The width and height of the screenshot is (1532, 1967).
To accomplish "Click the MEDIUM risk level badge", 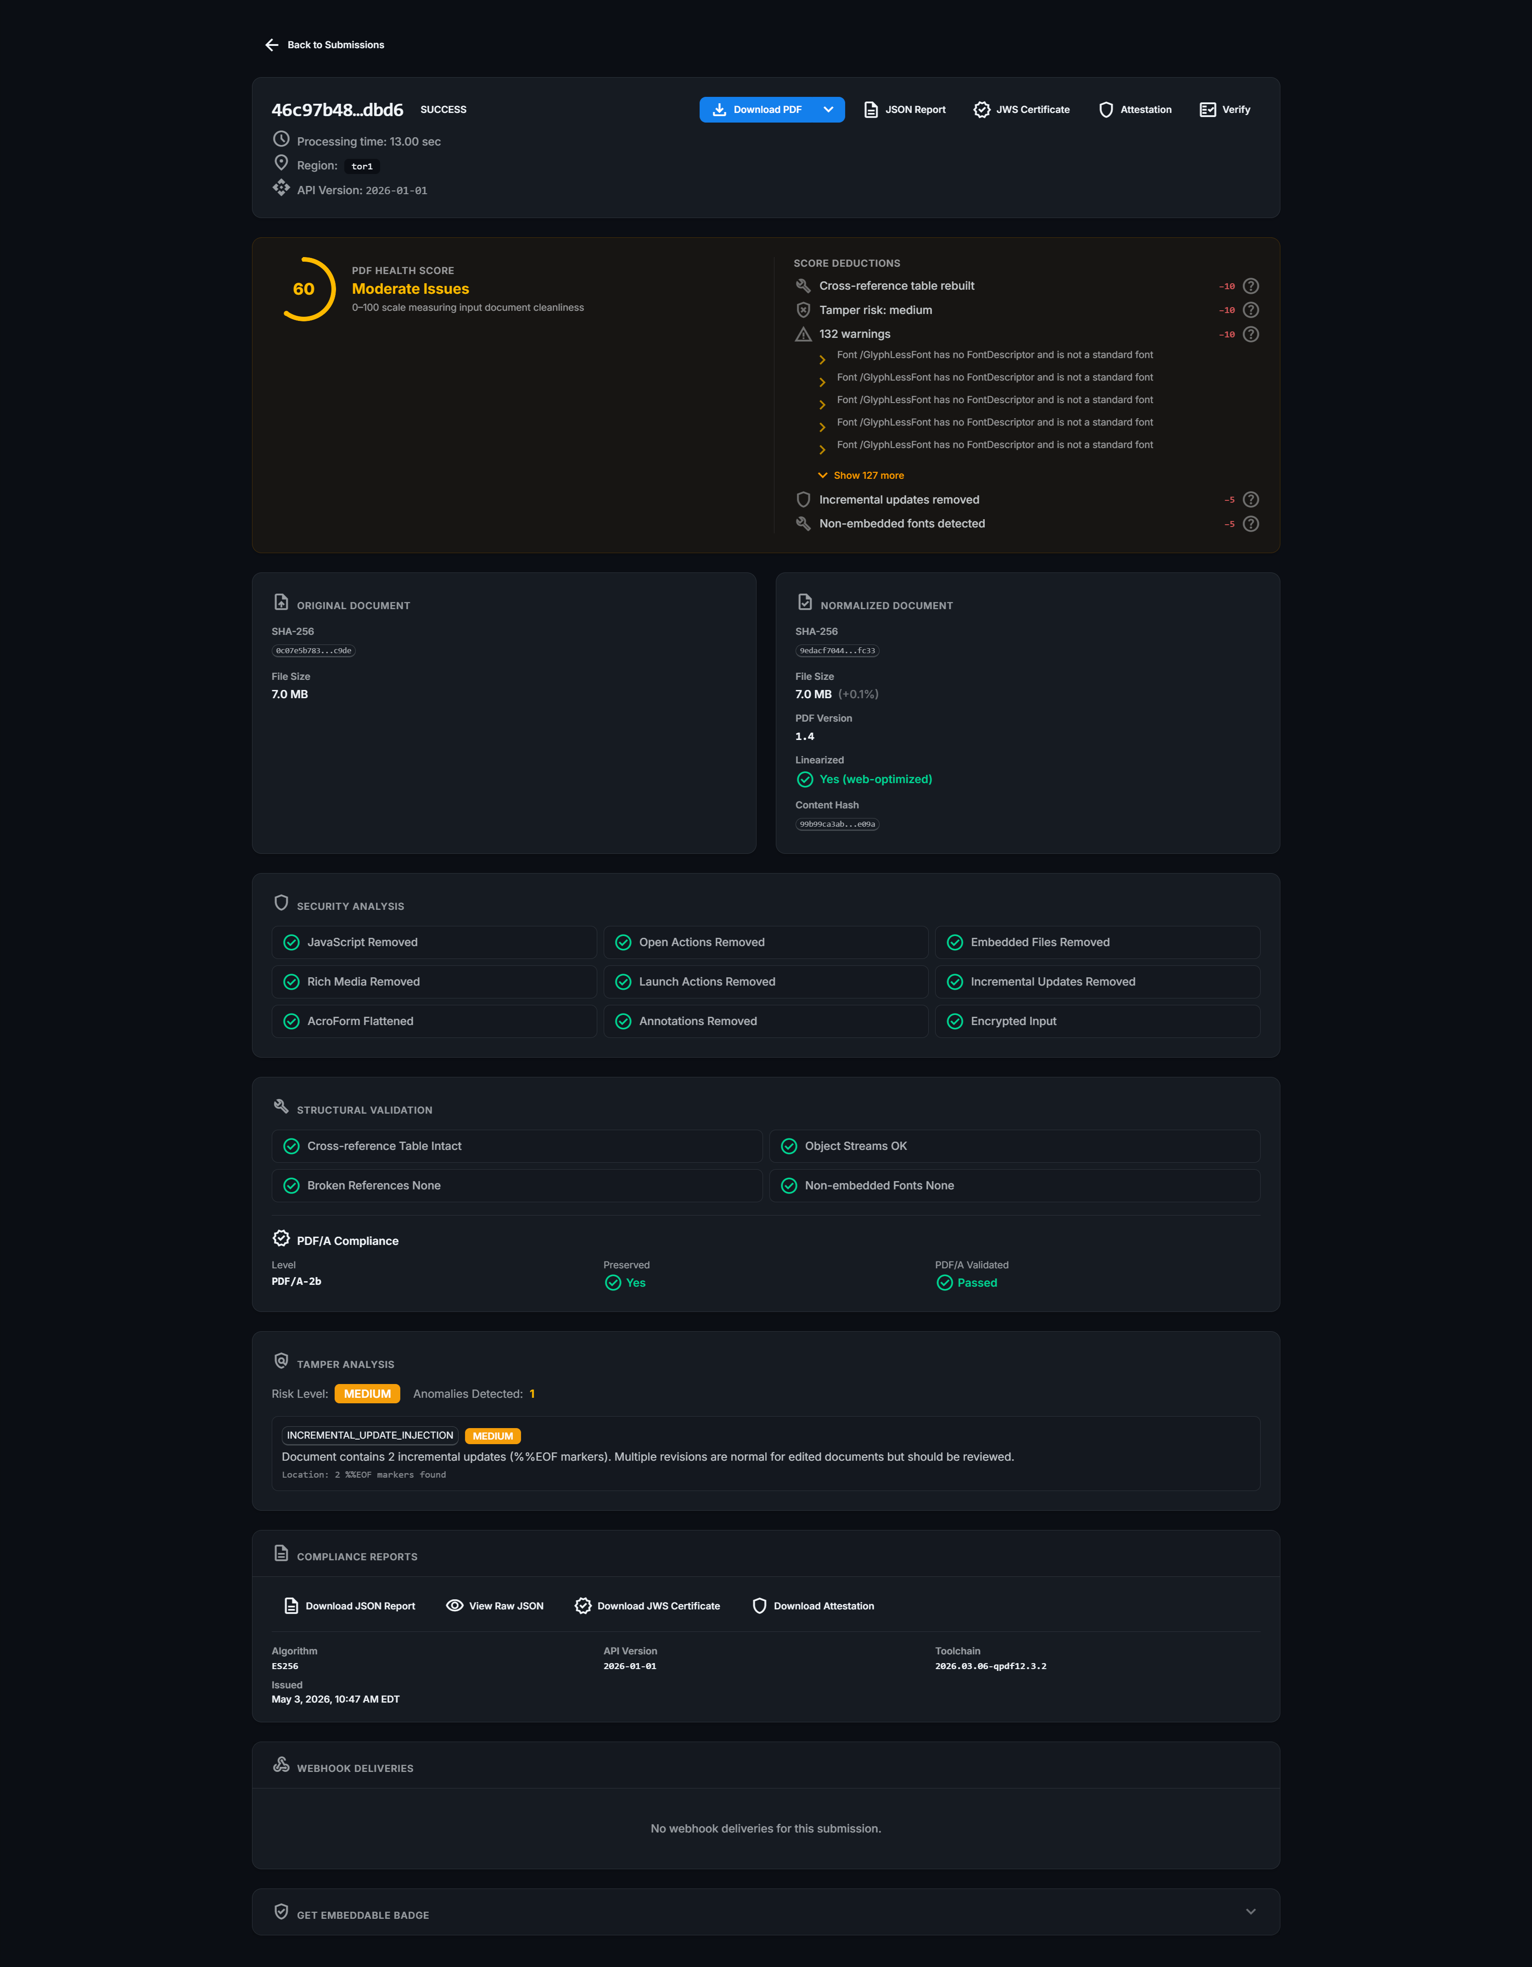I will pos(367,1394).
